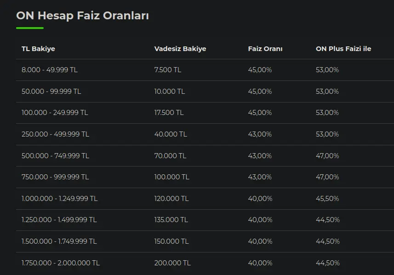Select the 1.250.000 - 1.499.999 TL row
Screen dimensions: 394x275
pos(205,220)
